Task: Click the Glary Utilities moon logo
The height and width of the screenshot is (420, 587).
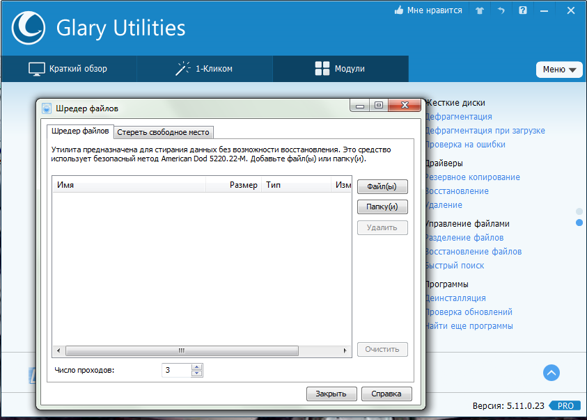Action: pyautogui.click(x=28, y=27)
